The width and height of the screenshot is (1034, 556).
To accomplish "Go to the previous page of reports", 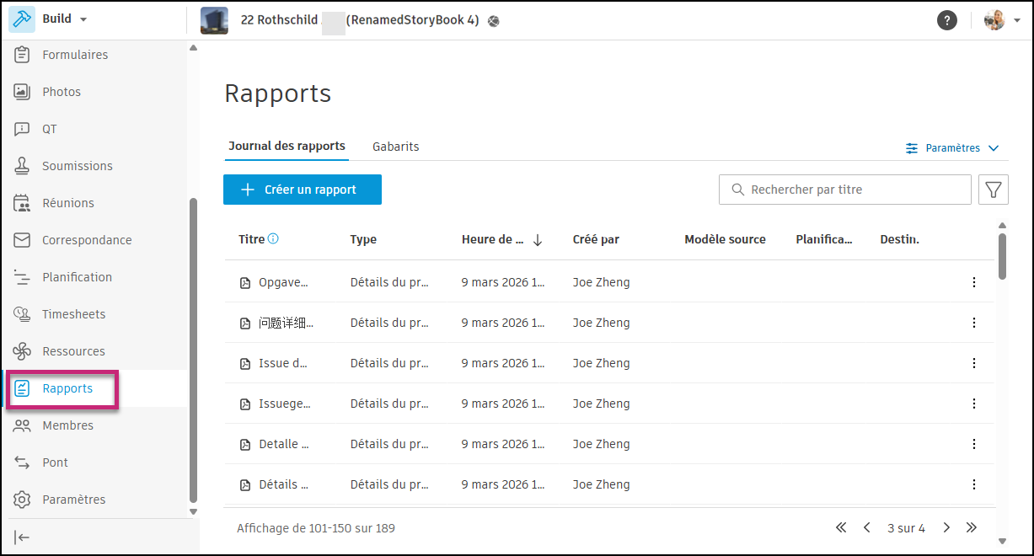I will click(x=866, y=527).
